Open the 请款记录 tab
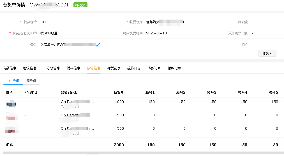 [x=154, y=68]
